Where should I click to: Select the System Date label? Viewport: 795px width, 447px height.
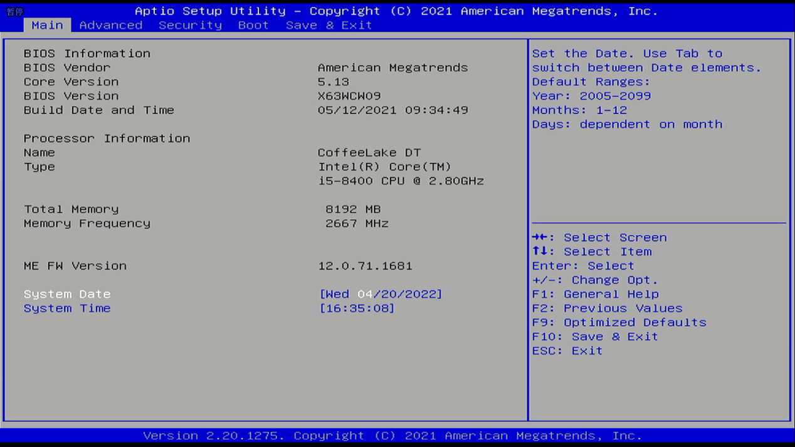point(67,294)
